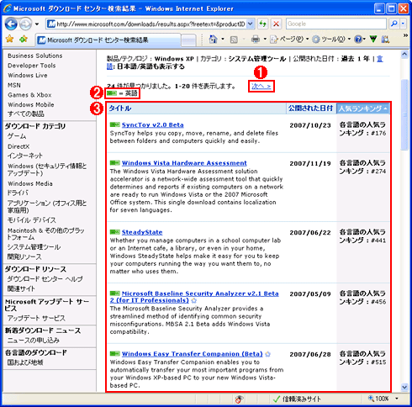Image resolution: width=412 pixels, height=407 pixels.
Task: Open the SteadyState download link
Action: tap(142, 232)
